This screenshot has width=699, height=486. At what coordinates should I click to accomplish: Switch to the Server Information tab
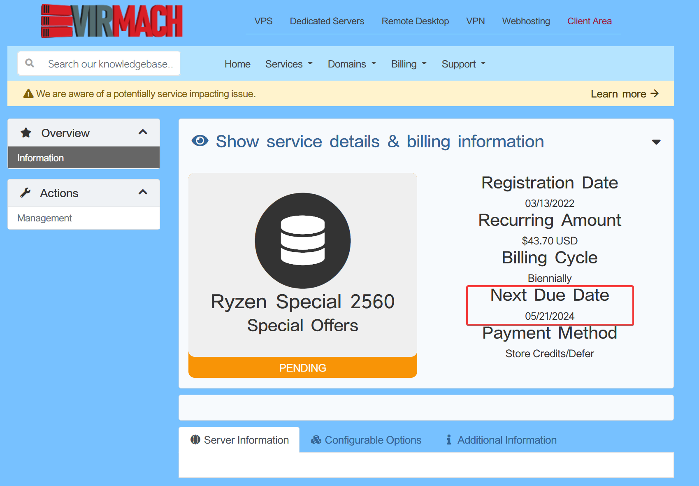[239, 440]
